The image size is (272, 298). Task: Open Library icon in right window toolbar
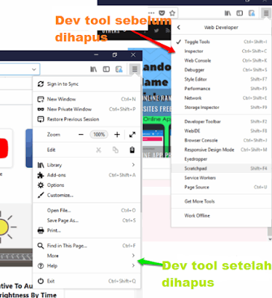tap(227, 13)
